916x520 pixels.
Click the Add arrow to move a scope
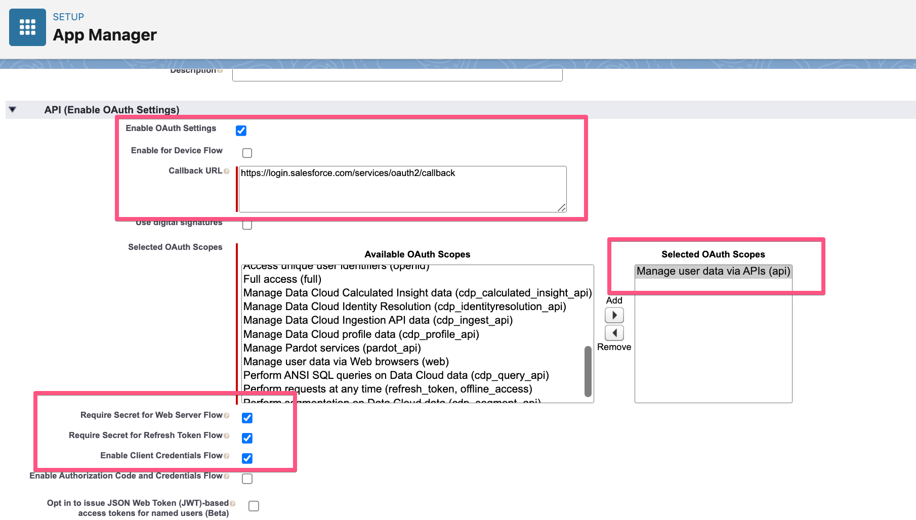[614, 315]
